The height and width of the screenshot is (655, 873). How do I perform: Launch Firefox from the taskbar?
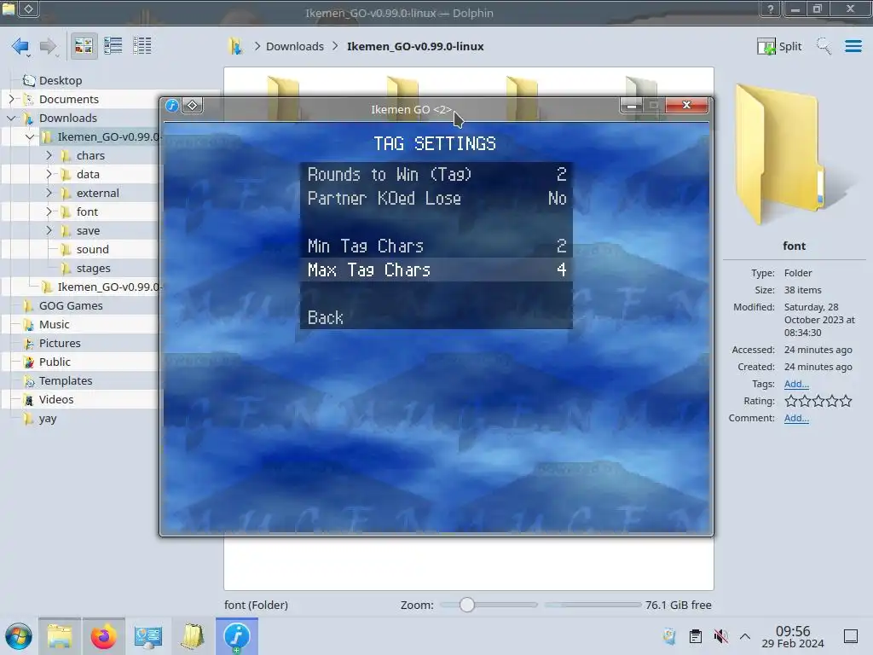103,636
